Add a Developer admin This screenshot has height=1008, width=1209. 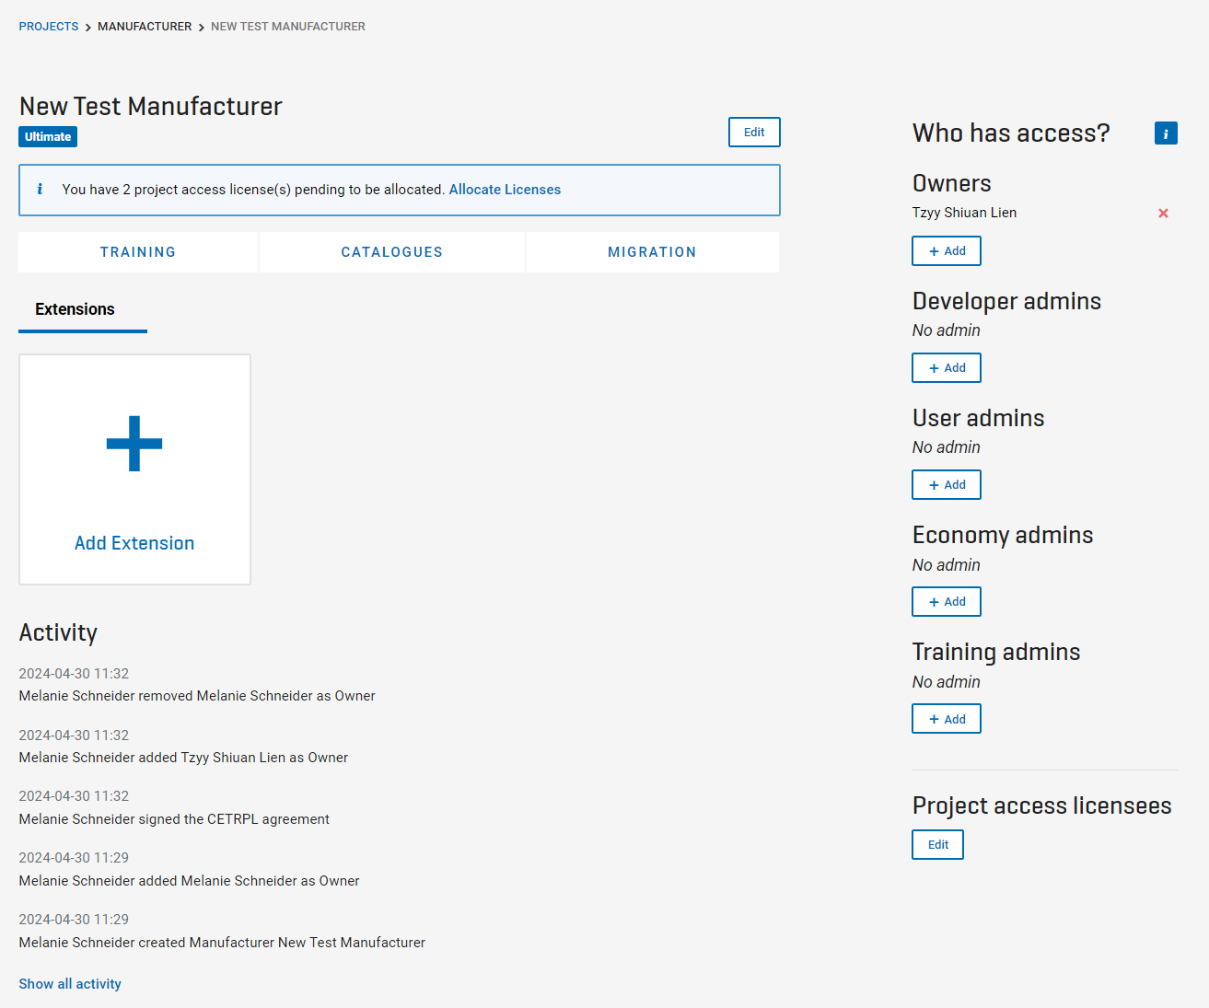(x=947, y=368)
